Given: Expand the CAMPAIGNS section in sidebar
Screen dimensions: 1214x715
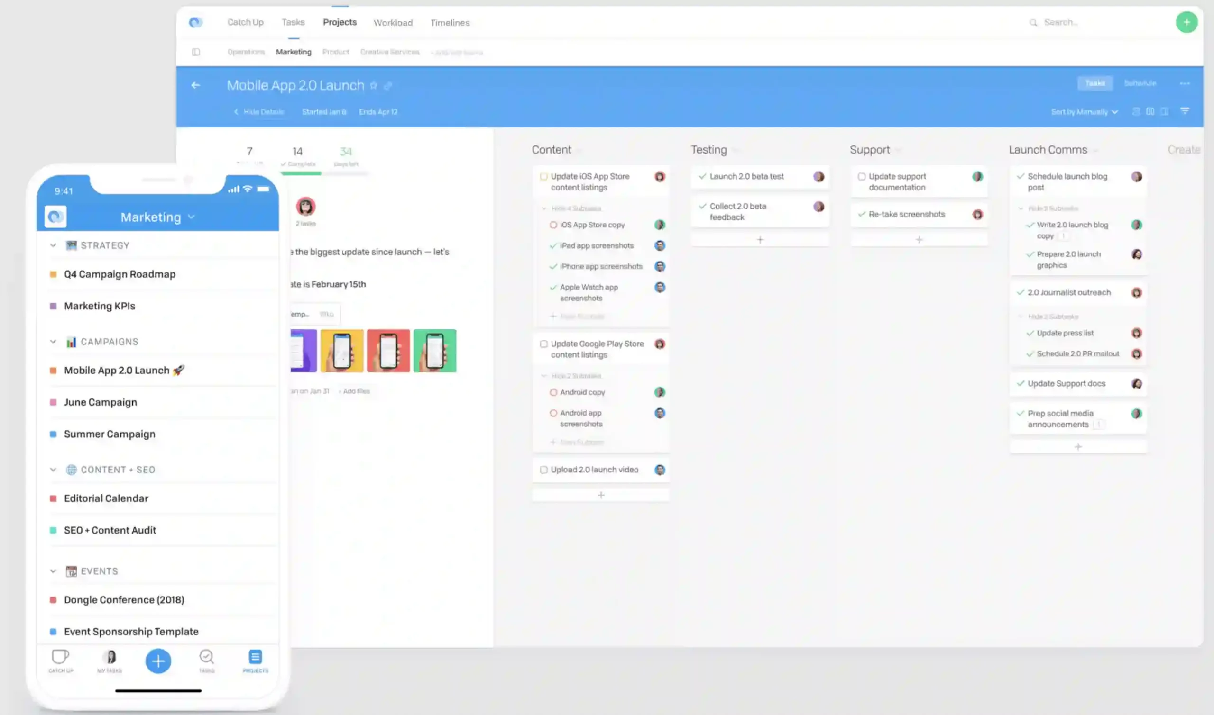Looking at the screenshot, I should point(53,341).
